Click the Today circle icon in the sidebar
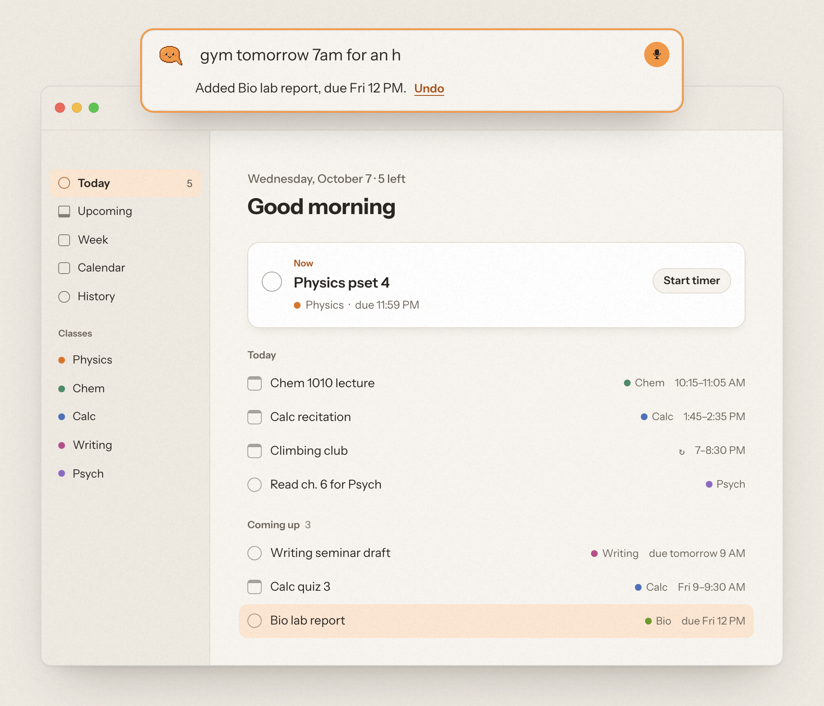The image size is (824, 706). 64,183
